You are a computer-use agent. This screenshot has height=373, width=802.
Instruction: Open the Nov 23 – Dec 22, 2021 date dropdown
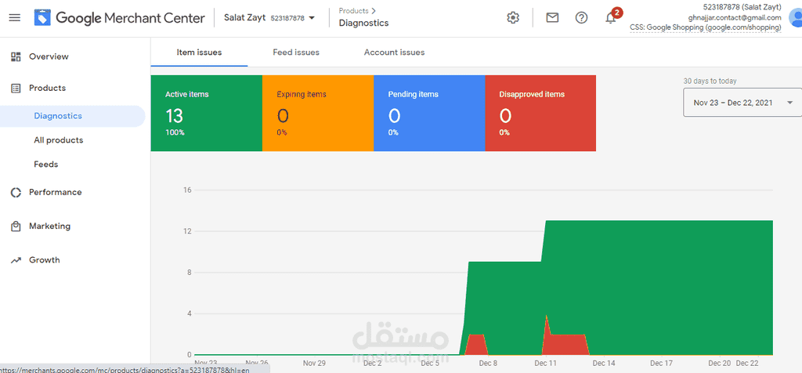point(742,103)
